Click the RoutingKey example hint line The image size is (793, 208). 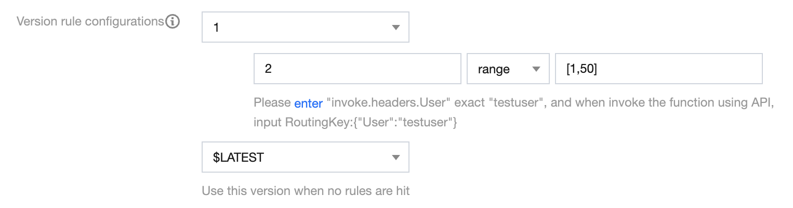click(355, 123)
